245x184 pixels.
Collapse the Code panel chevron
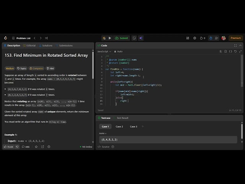point(240,46)
